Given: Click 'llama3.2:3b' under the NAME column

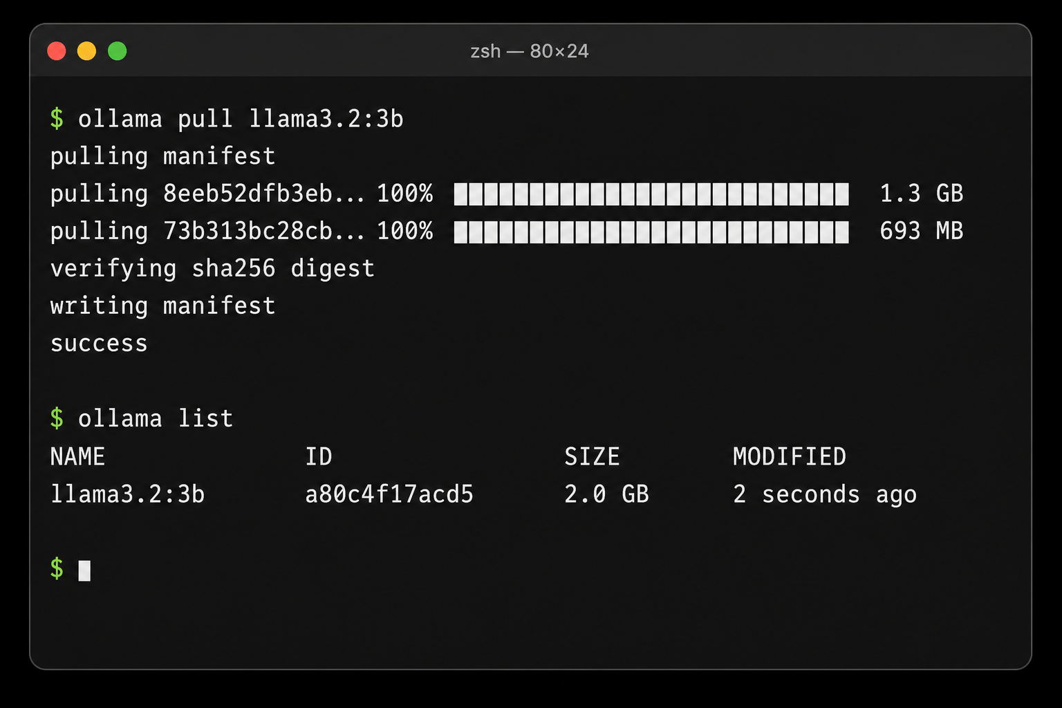Looking at the screenshot, I should 127,494.
